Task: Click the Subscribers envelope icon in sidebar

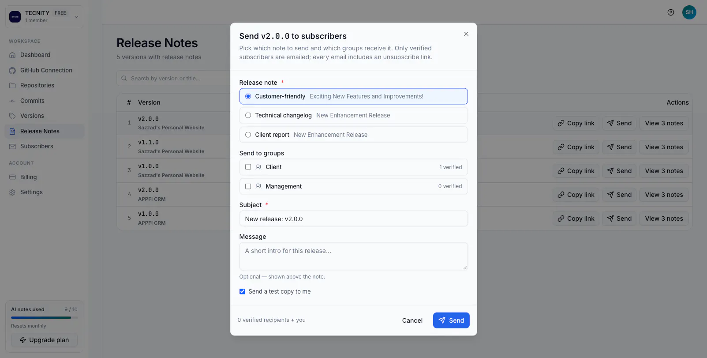Action: [12, 147]
